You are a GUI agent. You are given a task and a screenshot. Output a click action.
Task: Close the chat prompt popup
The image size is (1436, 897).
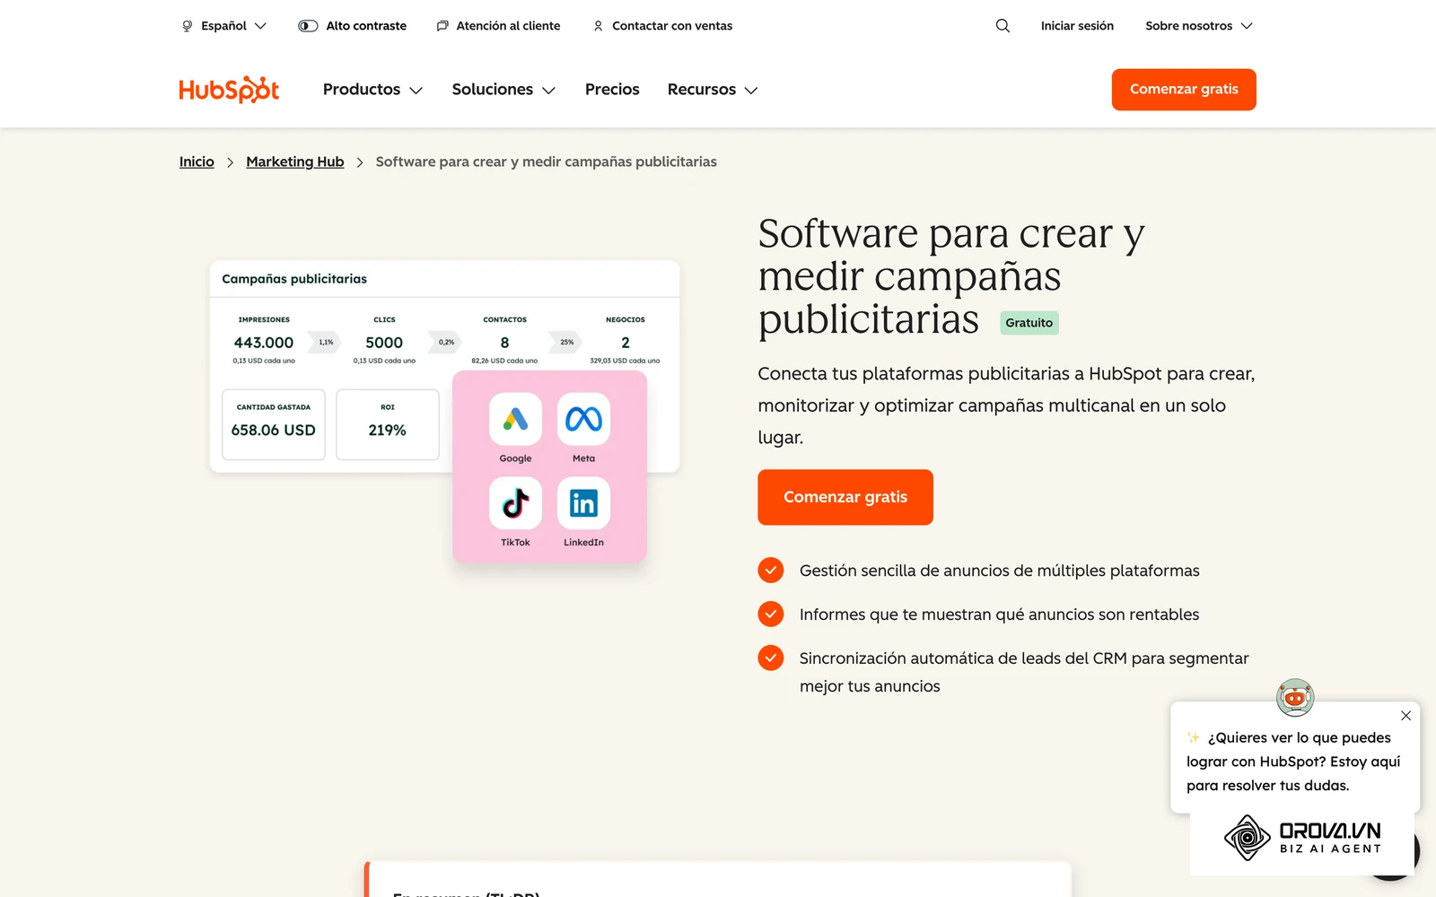(x=1405, y=716)
